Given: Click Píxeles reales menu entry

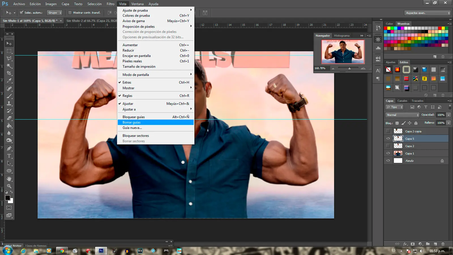Looking at the screenshot, I should pos(156,61).
